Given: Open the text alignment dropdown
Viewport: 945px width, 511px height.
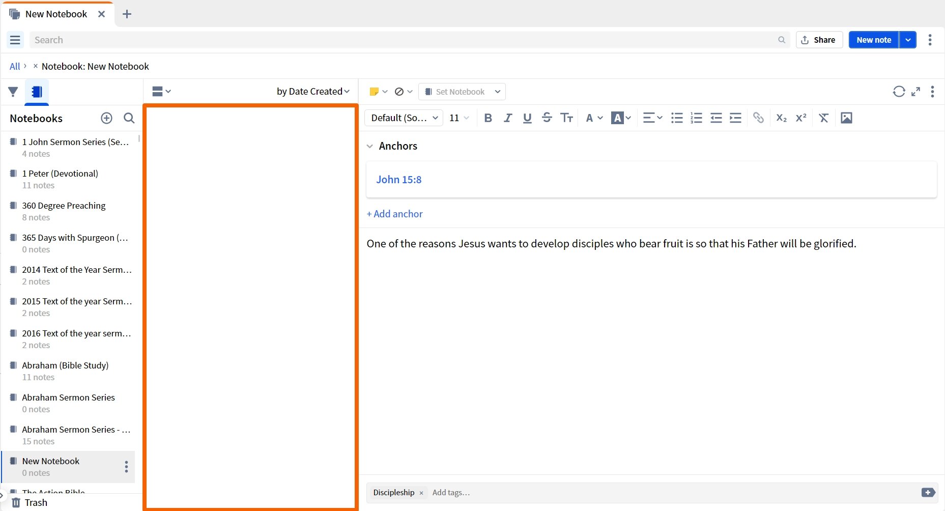Looking at the screenshot, I should click(x=652, y=118).
